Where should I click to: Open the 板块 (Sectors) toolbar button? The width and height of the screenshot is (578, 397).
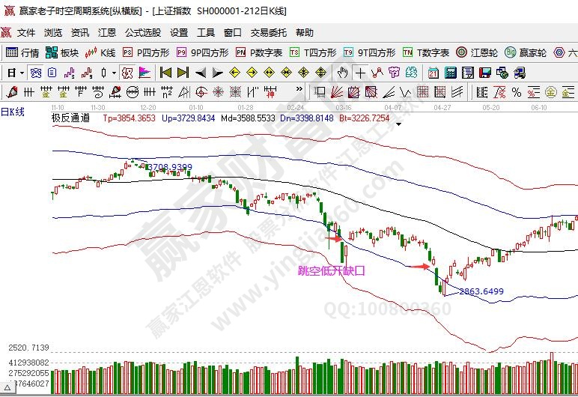[x=62, y=52]
